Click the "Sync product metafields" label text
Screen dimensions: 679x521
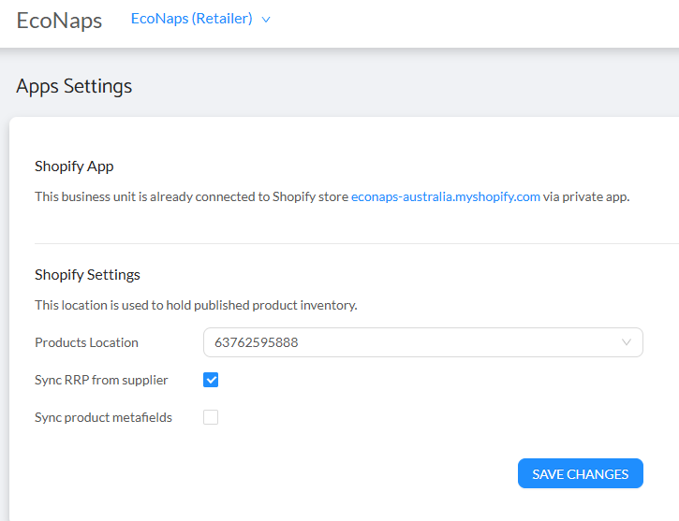pyautogui.click(x=103, y=417)
